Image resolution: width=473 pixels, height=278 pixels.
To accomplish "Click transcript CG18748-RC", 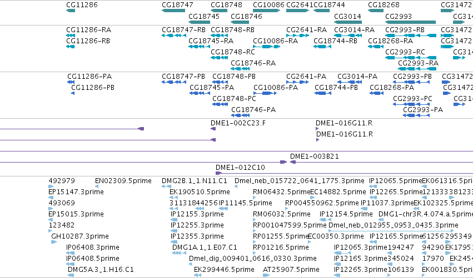I will [233, 52].
